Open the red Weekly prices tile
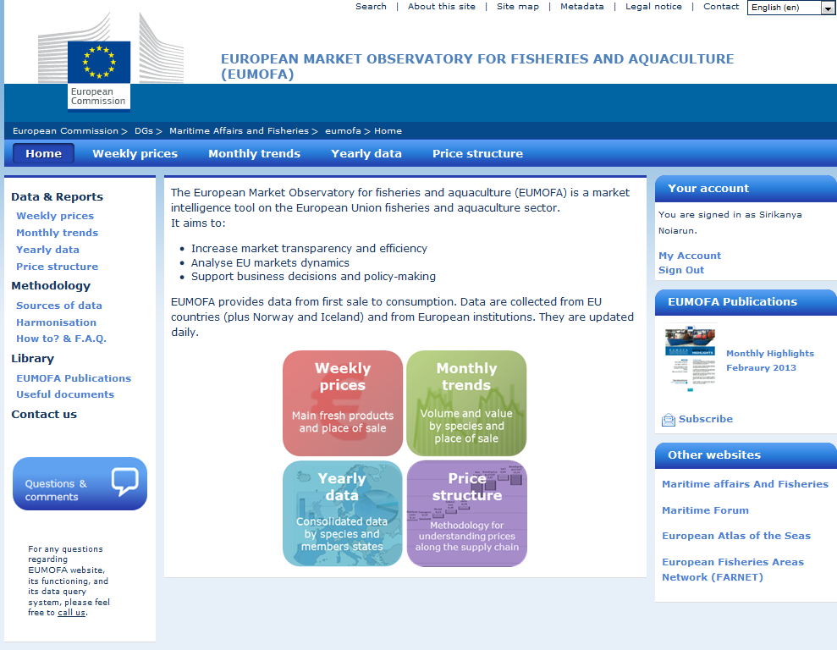 pos(343,403)
